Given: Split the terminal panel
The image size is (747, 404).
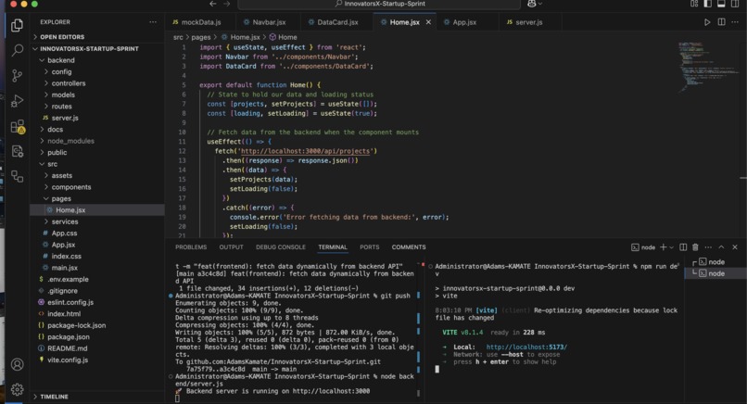Looking at the screenshot, I should pos(683,246).
